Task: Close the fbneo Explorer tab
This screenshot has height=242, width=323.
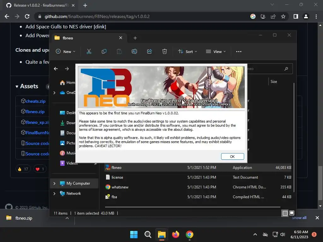Action: [121, 38]
